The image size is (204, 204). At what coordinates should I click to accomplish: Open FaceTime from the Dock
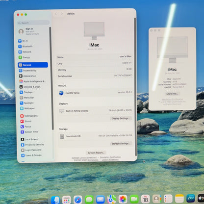point(134,199)
